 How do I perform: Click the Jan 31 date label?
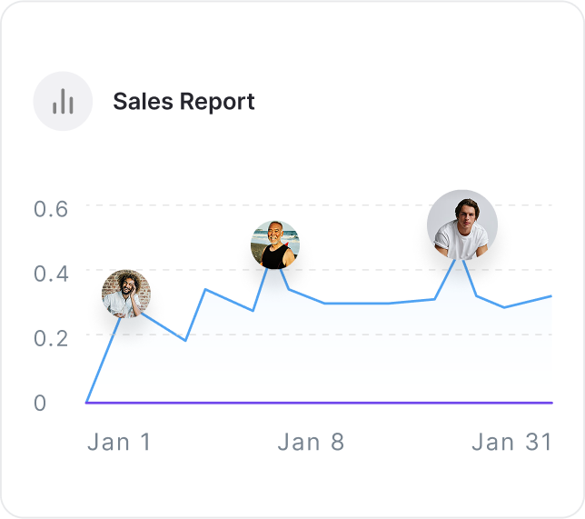click(x=512, y=442)
